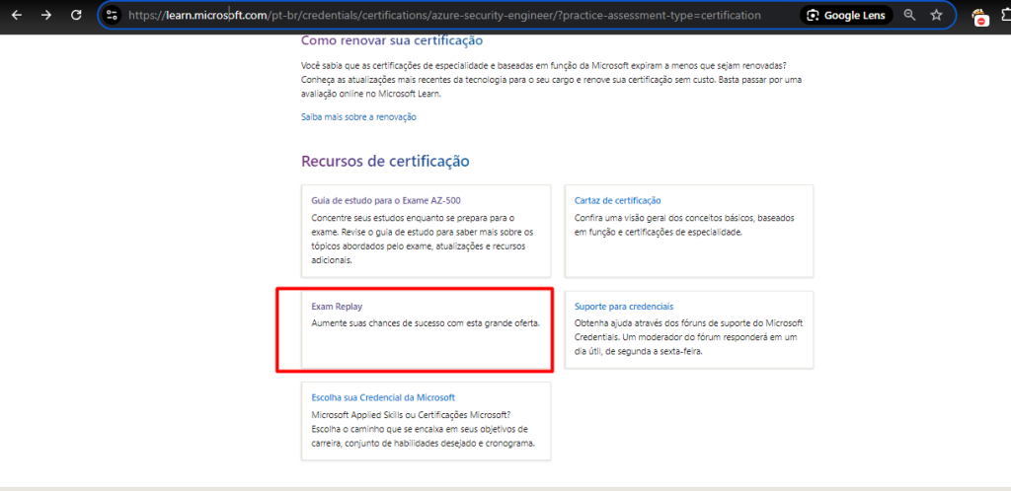This screenshot has width=1011, height=491.
Task: Click the 'Exam Replay' link
Action: click(x=337, y=307)
